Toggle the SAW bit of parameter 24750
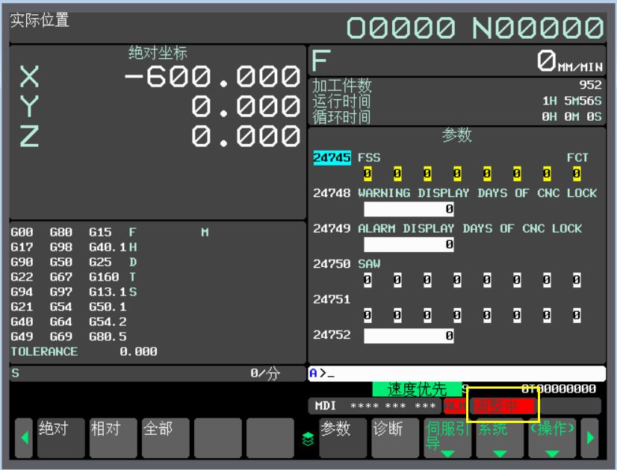The image size is (617, 470). tap(368, 281)
